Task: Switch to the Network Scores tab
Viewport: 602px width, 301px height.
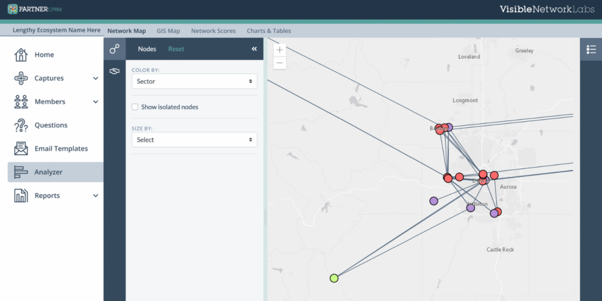Action: point(213,31)
